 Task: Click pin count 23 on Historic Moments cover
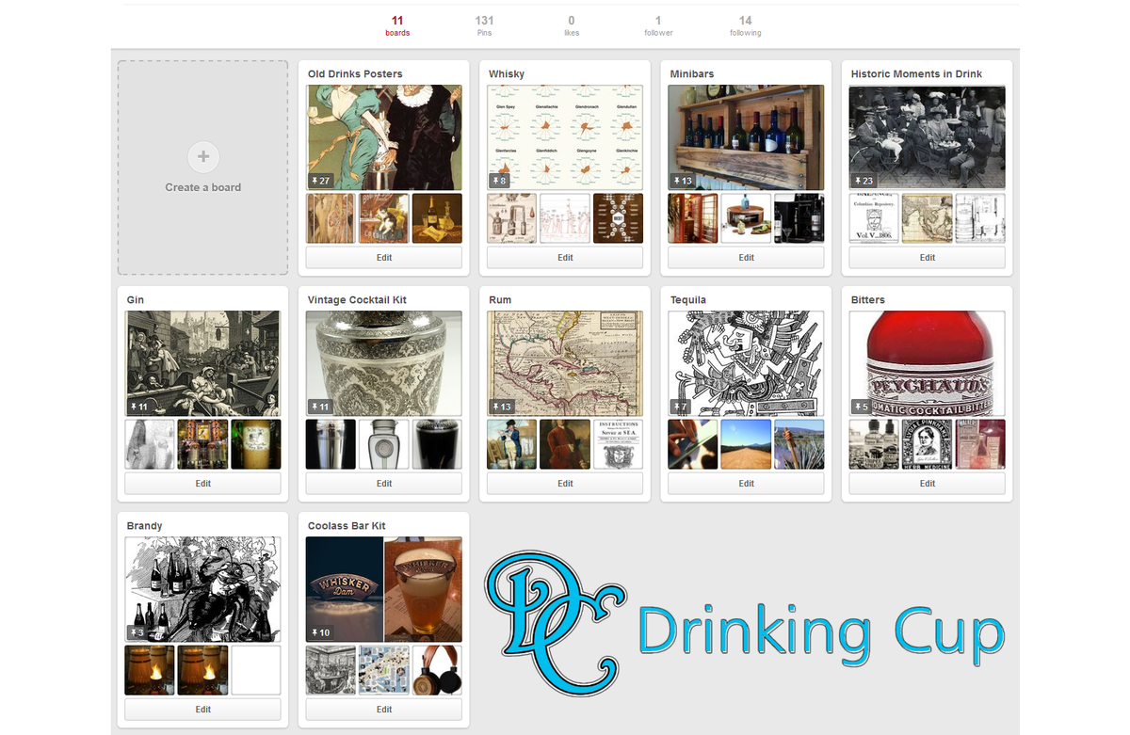pyautogui.click(x=864, y=181)
